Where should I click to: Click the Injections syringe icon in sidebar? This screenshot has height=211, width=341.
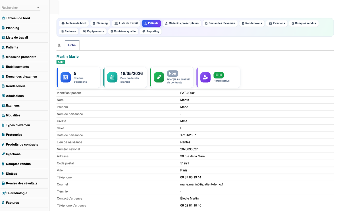(x=3, y=154)
